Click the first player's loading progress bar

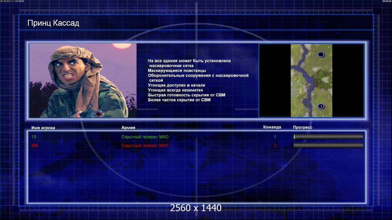pos(328,136)
